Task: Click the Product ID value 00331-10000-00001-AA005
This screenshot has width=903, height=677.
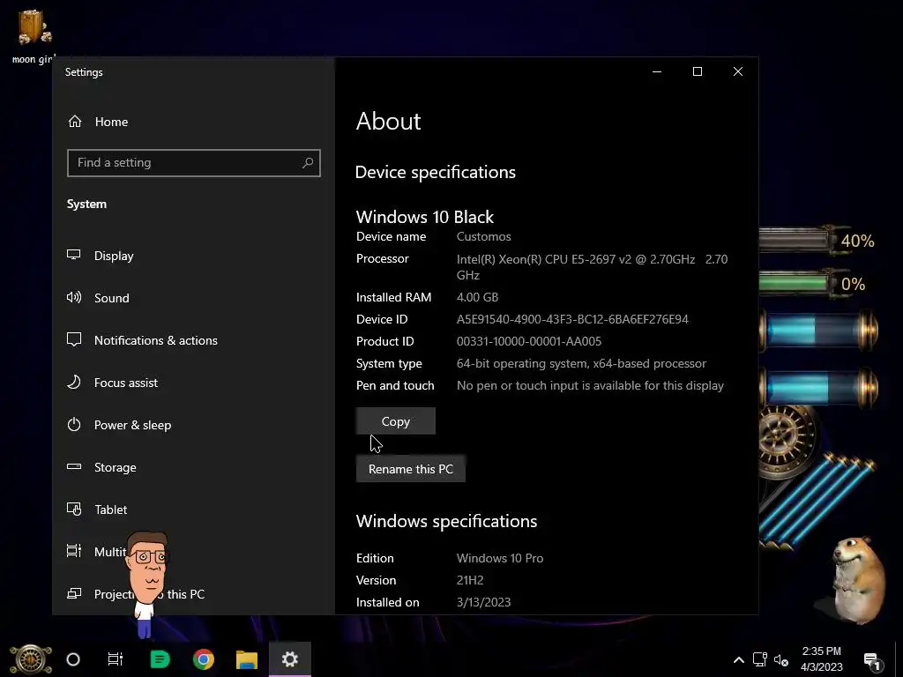Action: [x=529, y=341]
